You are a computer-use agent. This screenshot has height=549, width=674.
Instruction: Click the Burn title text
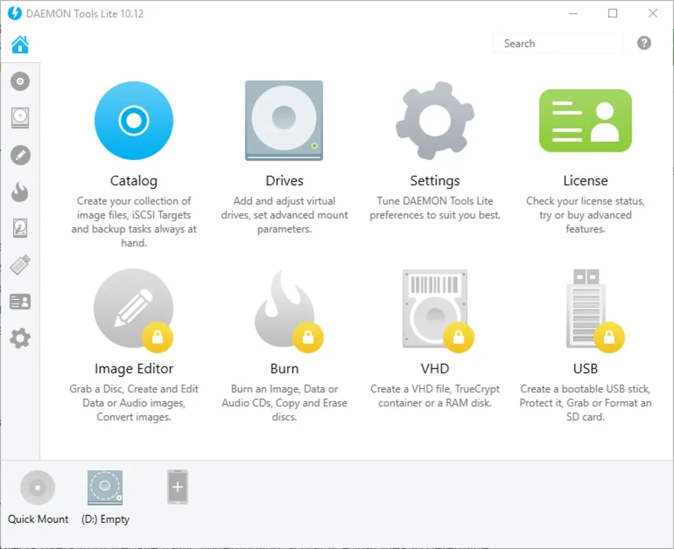click(284, 369)
